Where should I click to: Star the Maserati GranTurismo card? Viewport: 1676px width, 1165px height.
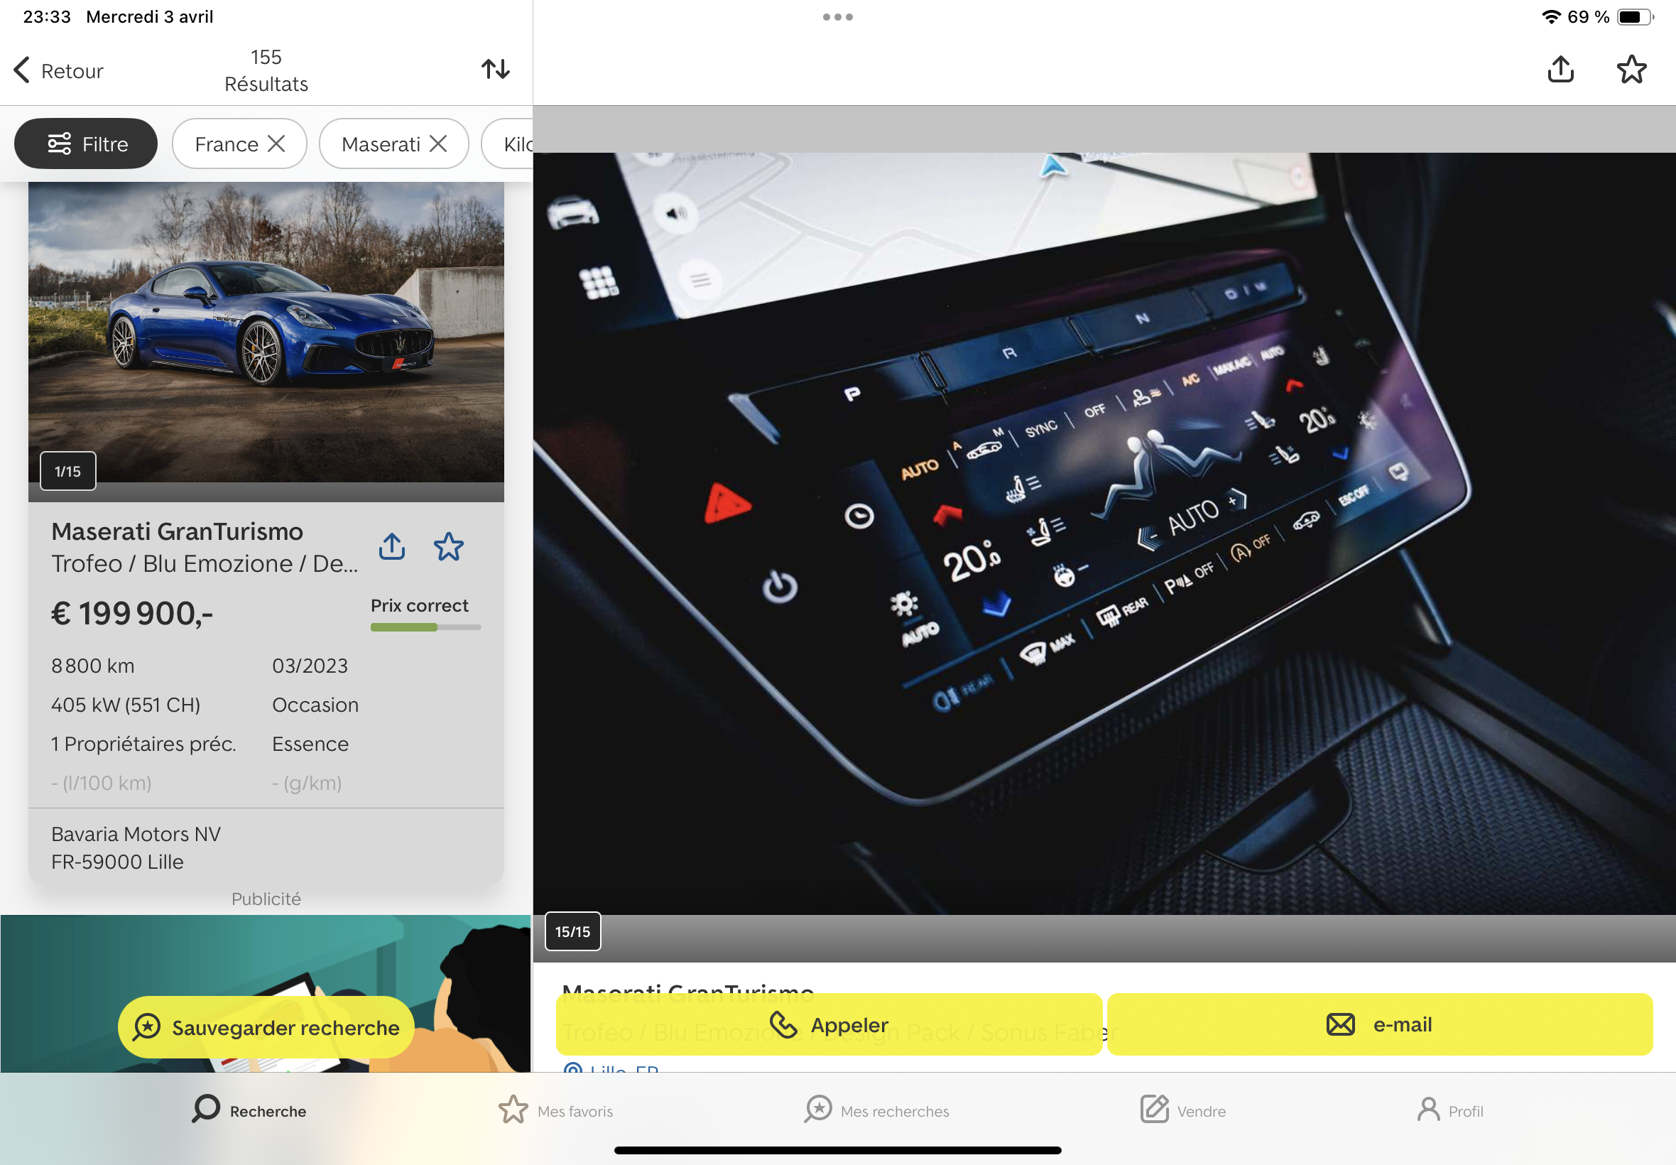click(x=448, y=546)
